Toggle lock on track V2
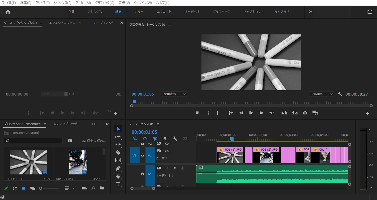377x200 pixels. coord(143,144)
